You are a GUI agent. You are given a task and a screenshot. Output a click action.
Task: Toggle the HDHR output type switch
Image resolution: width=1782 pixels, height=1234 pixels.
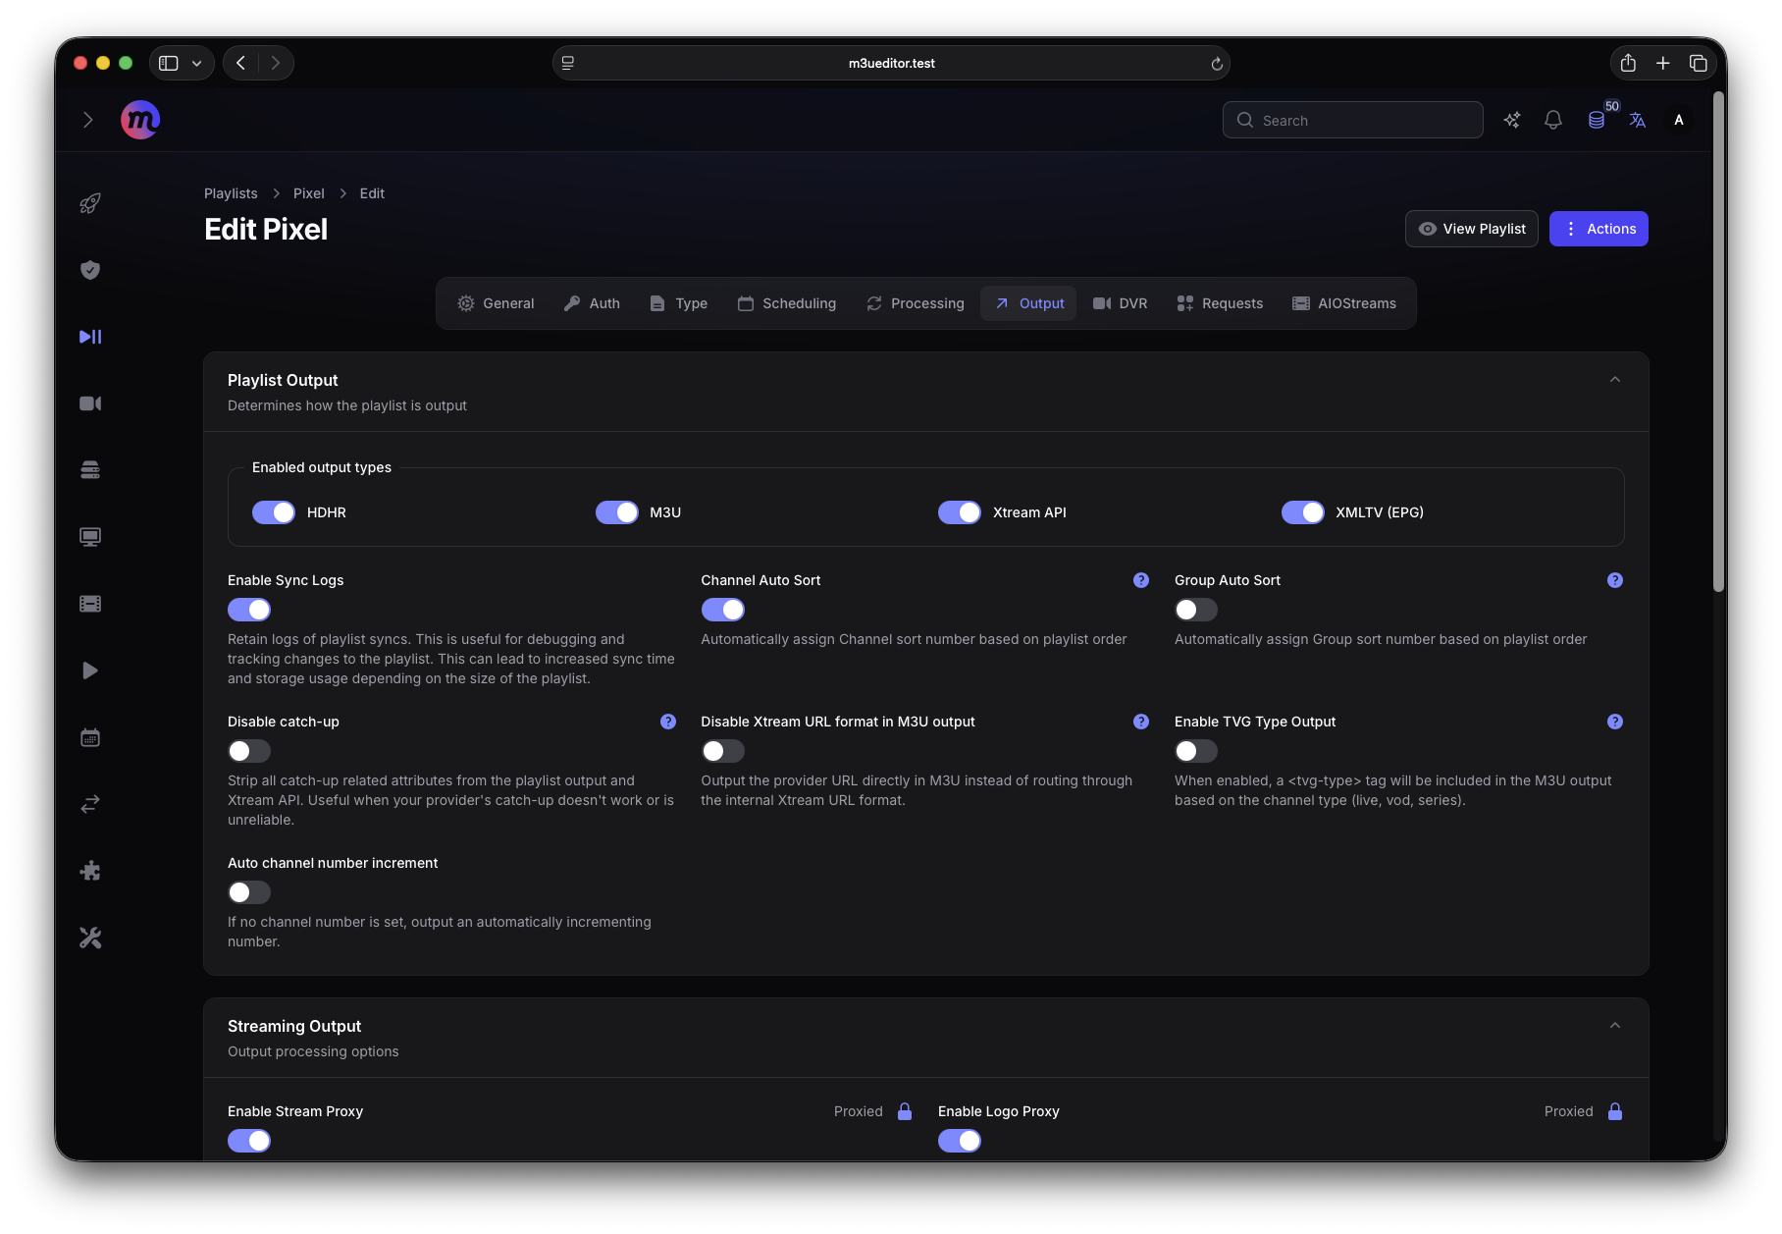coord(274,512)
